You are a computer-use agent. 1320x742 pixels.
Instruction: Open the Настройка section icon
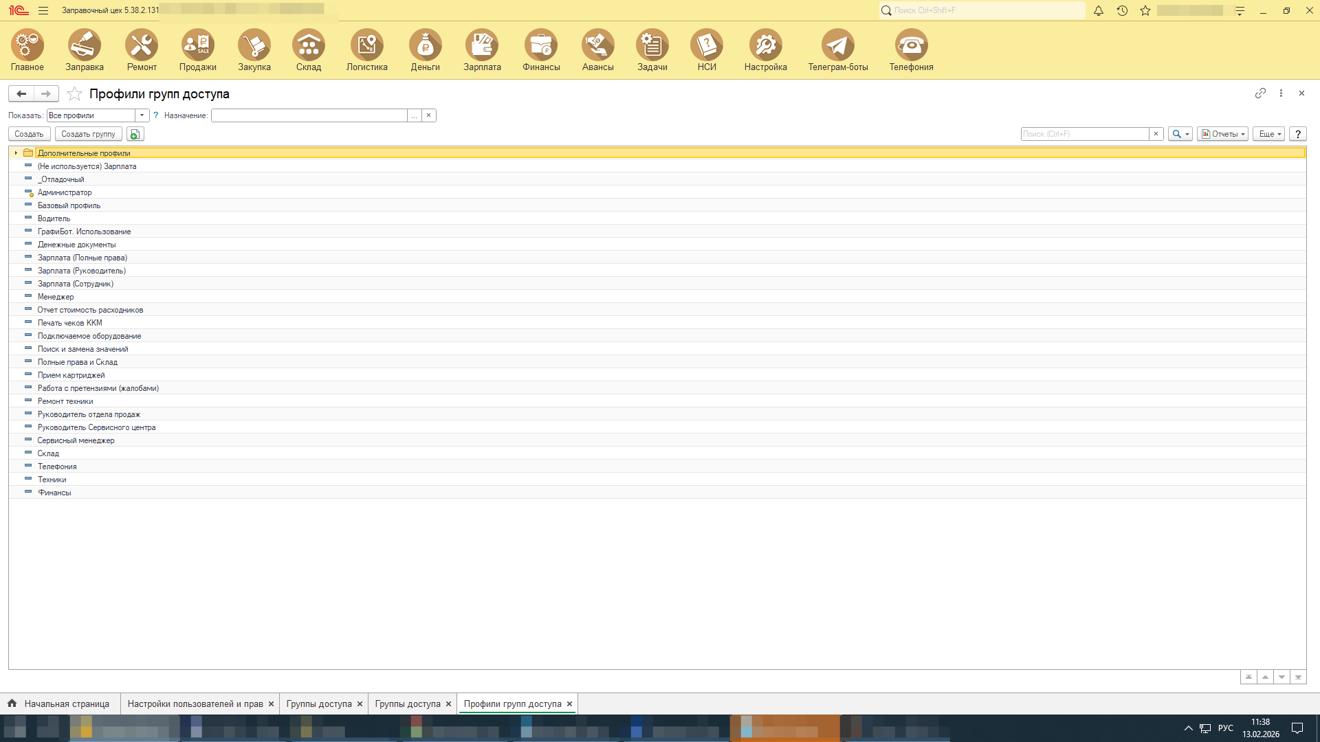pyautogui.click(x=765, y=45)
